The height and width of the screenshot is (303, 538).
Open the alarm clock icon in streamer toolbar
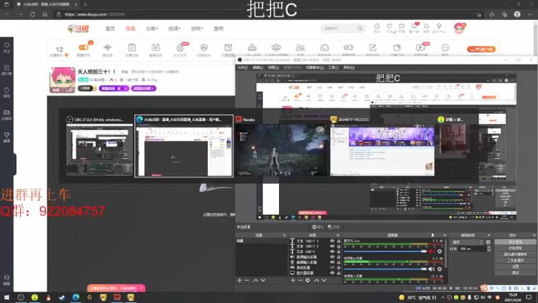coord(228,48)
